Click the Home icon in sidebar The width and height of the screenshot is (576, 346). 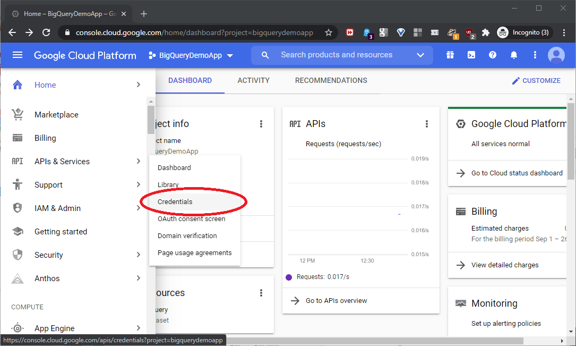(18, 85)
